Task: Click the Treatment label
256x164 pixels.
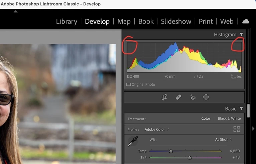Action: coord(137,119)
